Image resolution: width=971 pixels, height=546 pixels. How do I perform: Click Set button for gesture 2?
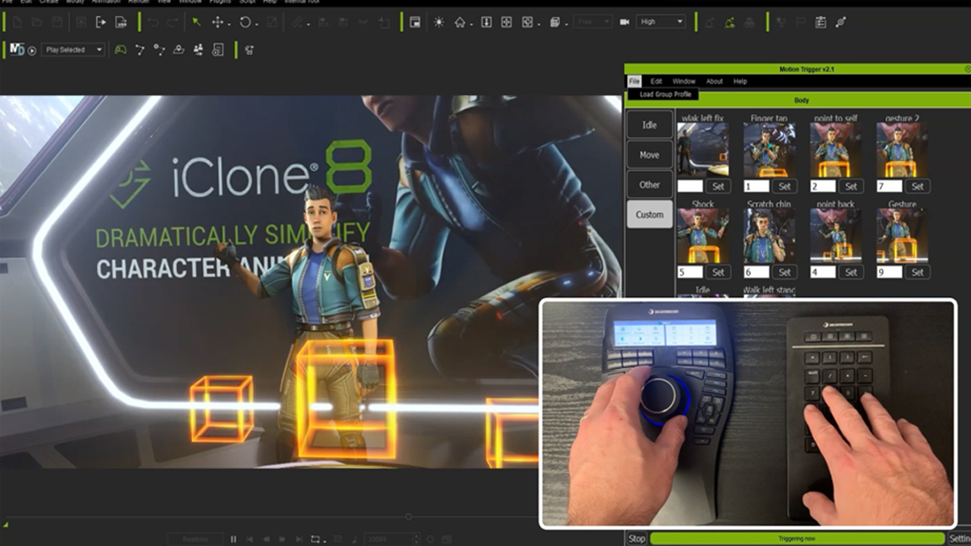pyautogui.click(x=917, y=186)
